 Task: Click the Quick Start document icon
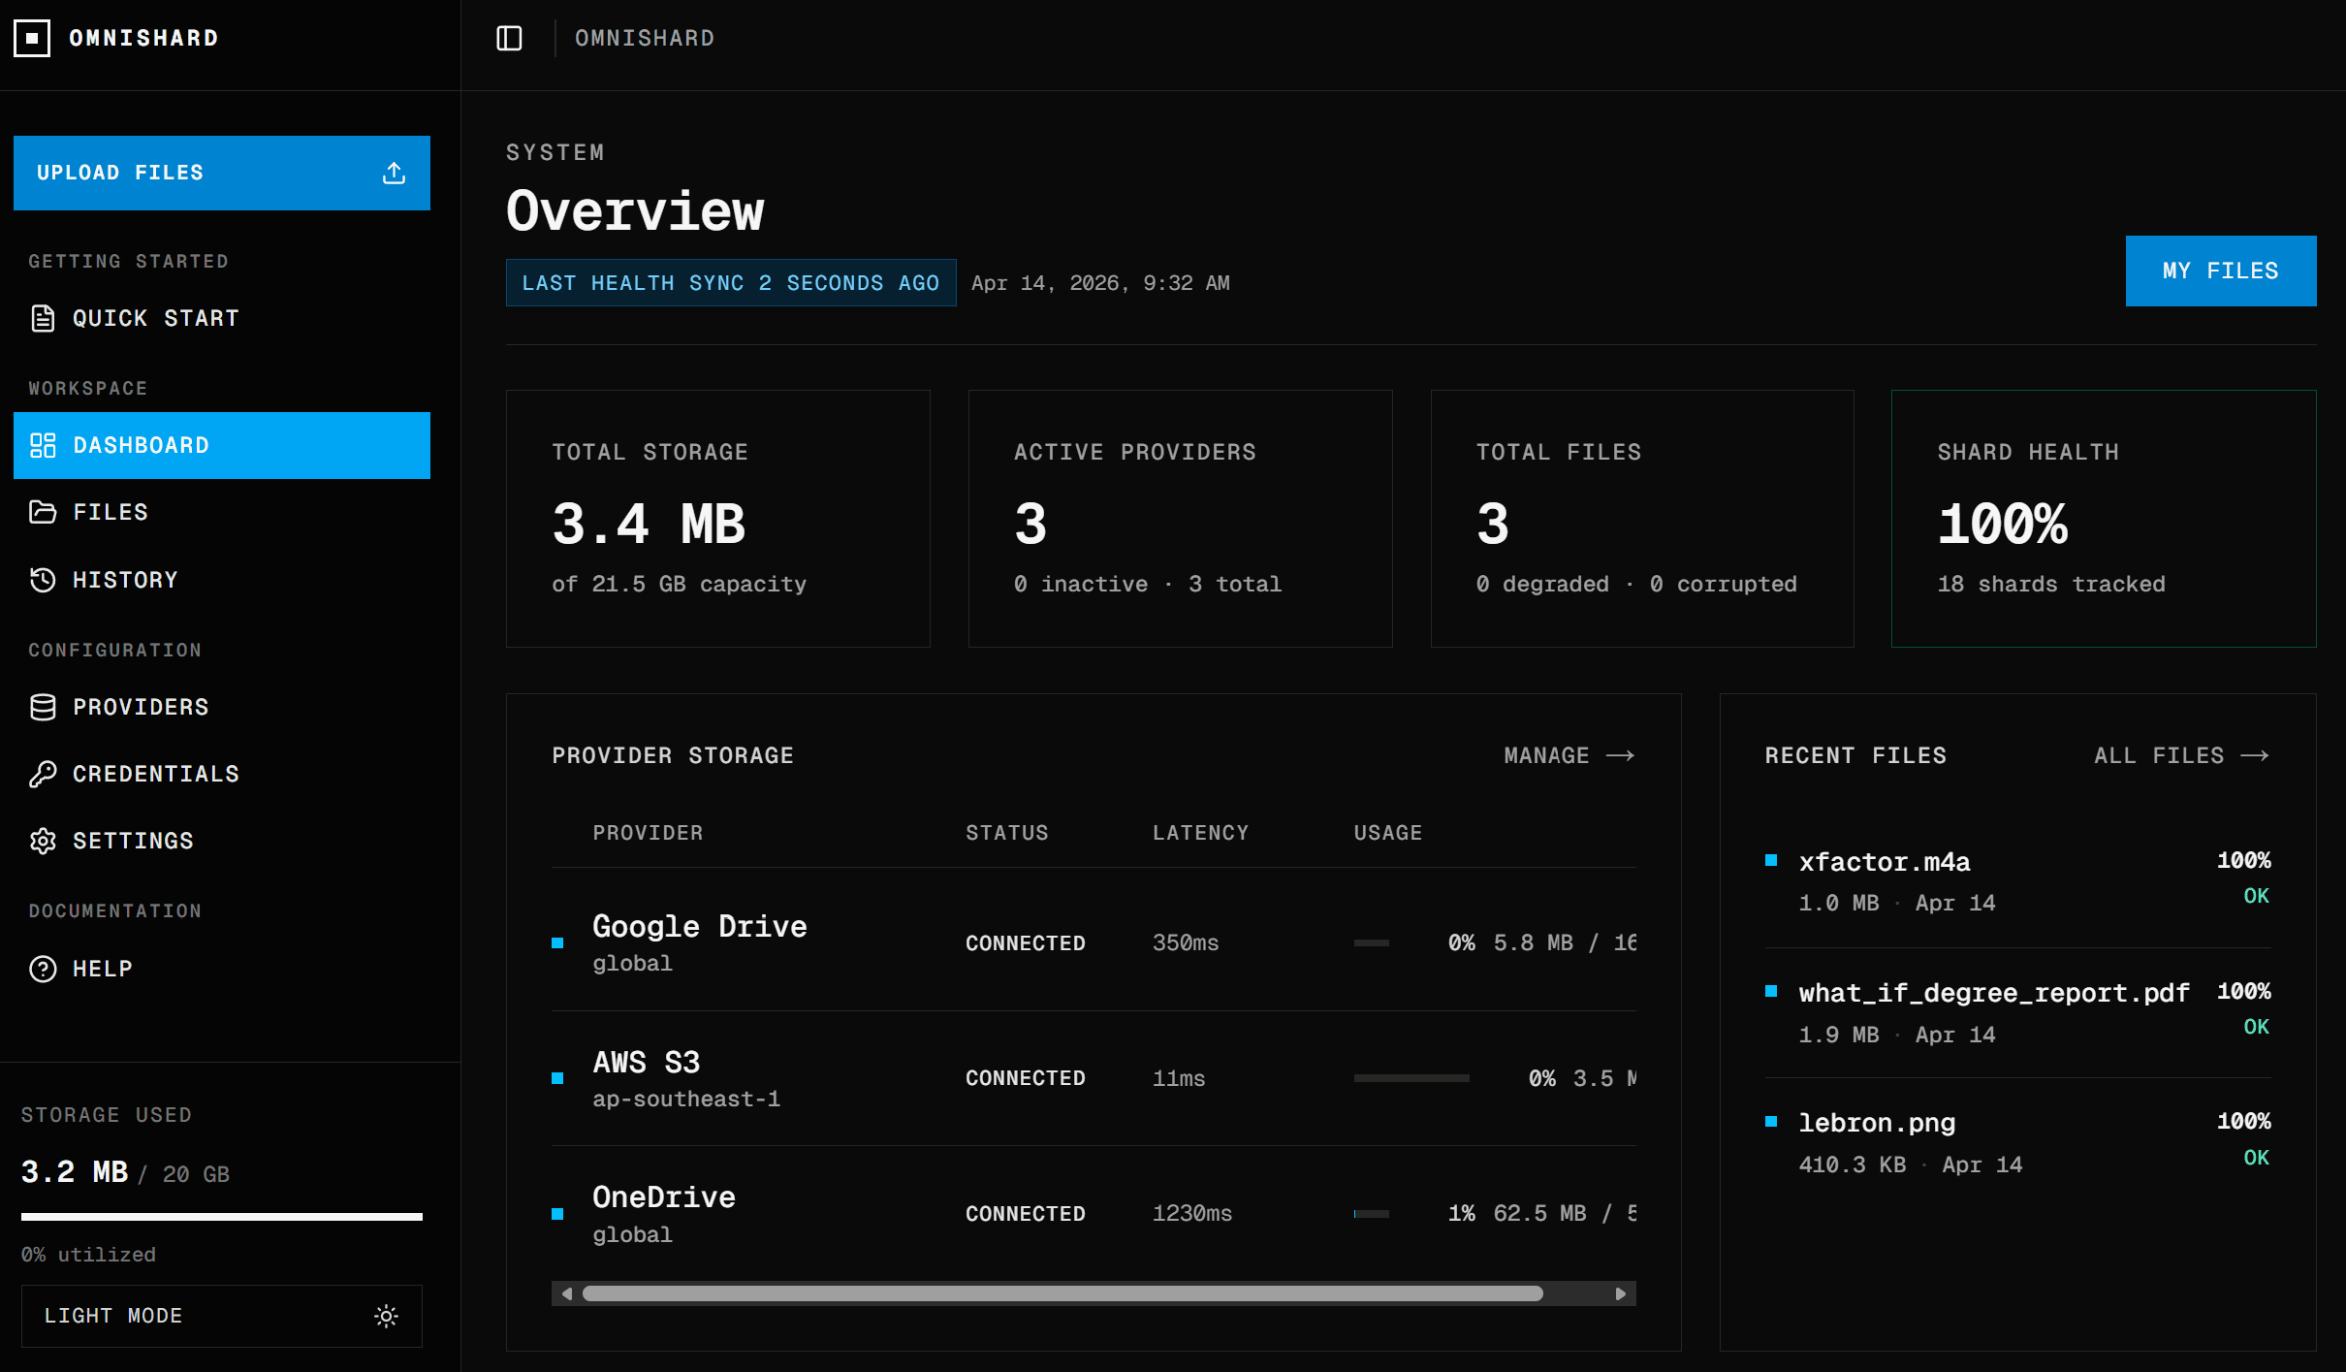pos(43,318)
